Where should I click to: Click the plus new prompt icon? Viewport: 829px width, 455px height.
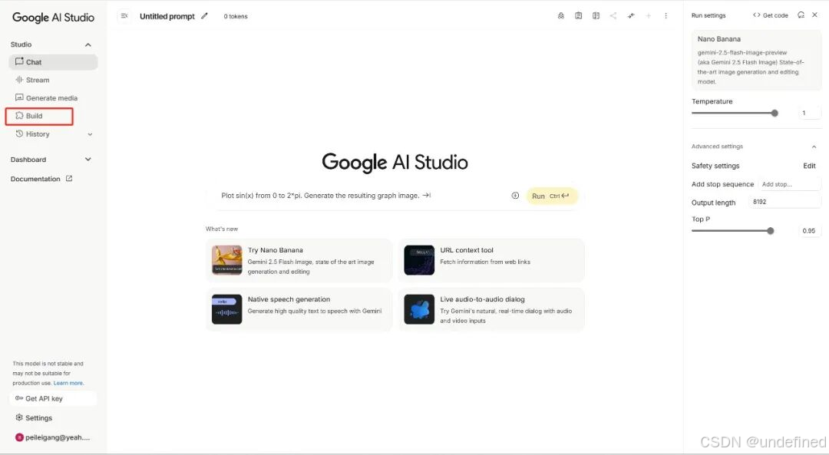click(648, 16)
